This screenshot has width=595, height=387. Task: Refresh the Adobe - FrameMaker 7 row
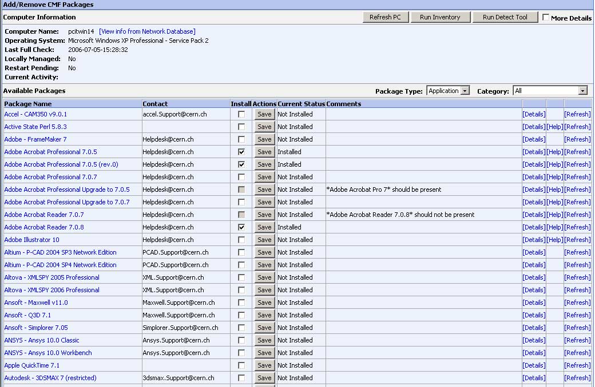[x=577, y=139]
